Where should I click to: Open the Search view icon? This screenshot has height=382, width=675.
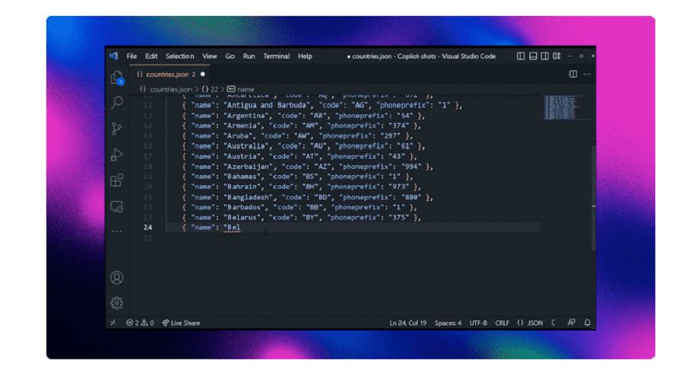coord(116,103)
